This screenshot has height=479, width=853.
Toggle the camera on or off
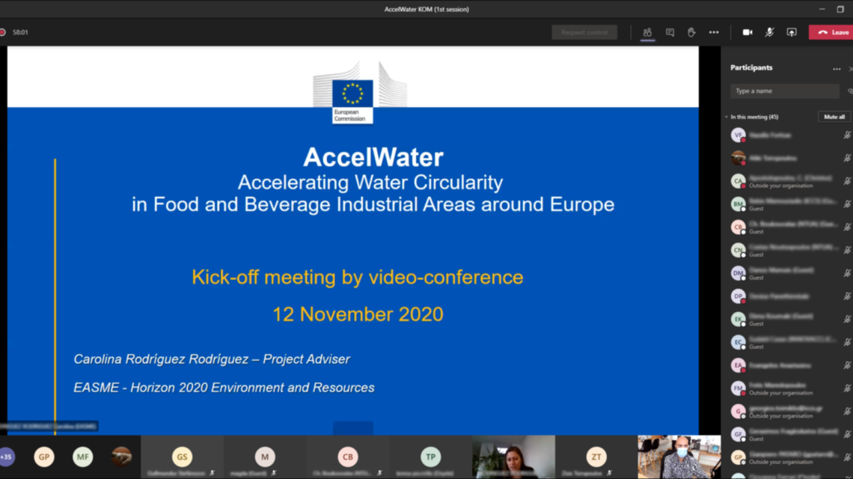[x=747, y=32]
